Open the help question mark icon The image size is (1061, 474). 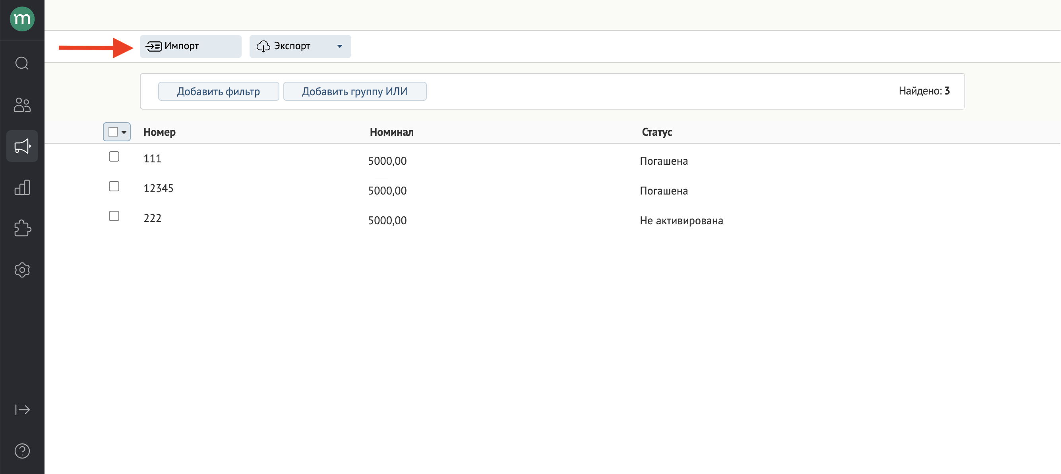[x=22, y=451]
